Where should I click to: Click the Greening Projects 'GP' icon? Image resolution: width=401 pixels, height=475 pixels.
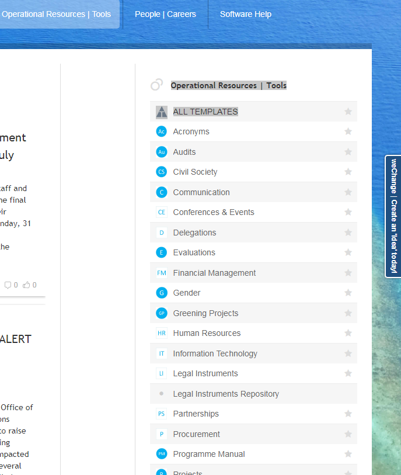(x=162, y=313)
